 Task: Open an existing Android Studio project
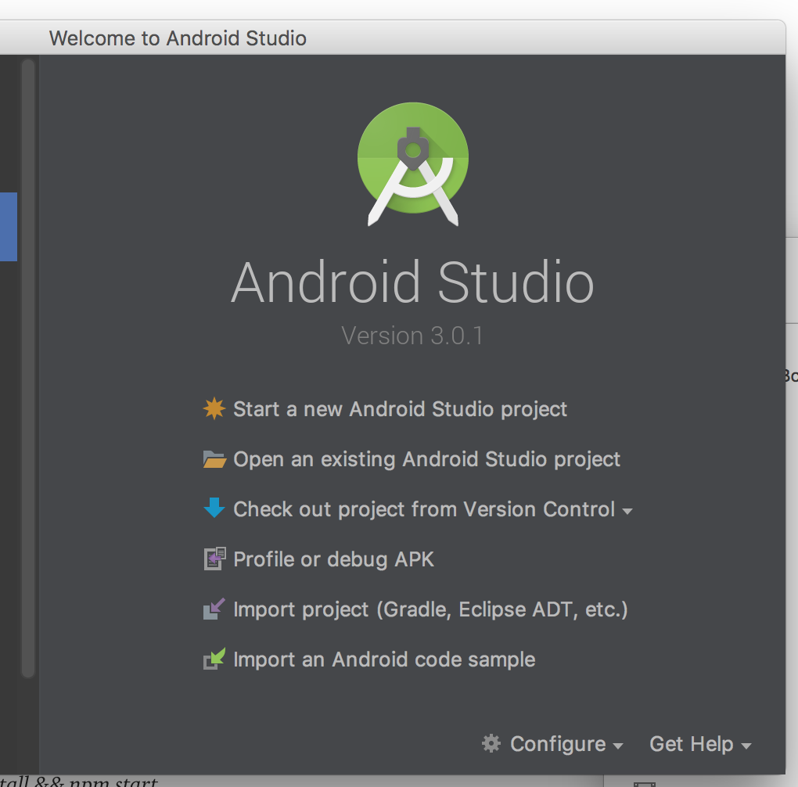point(426,459)
